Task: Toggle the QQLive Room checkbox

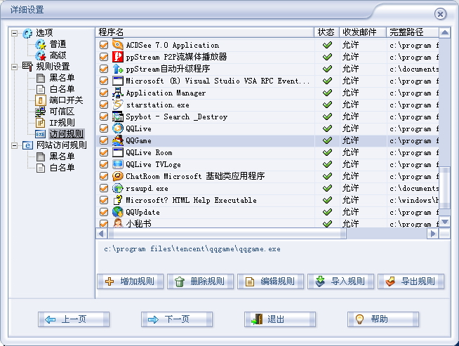Action: point(104,152)
